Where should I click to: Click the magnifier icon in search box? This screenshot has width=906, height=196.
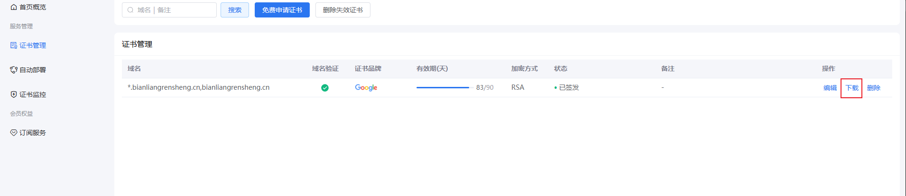click(130, 10)
